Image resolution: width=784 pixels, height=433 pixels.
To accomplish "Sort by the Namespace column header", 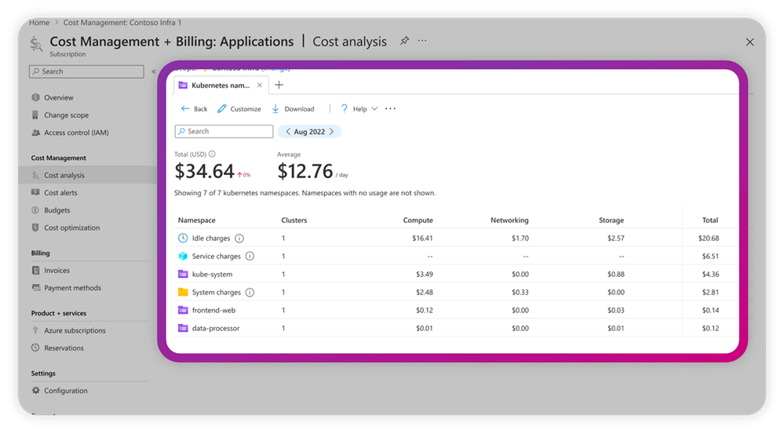I will (196, 220).
